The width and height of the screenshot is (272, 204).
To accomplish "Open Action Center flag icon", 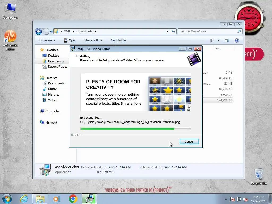I will point(232,199).
